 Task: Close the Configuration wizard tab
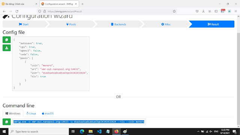(76, 4)
